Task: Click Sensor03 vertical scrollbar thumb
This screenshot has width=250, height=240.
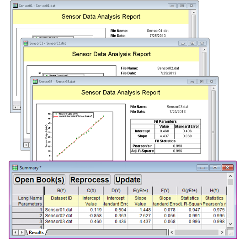Action: [x=213, y=126]
